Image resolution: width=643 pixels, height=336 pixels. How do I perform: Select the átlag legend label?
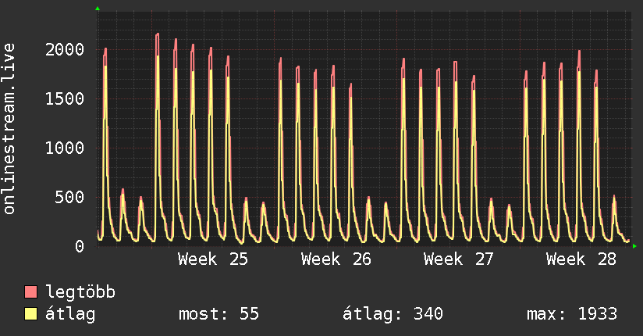click(x=70, y=314)
